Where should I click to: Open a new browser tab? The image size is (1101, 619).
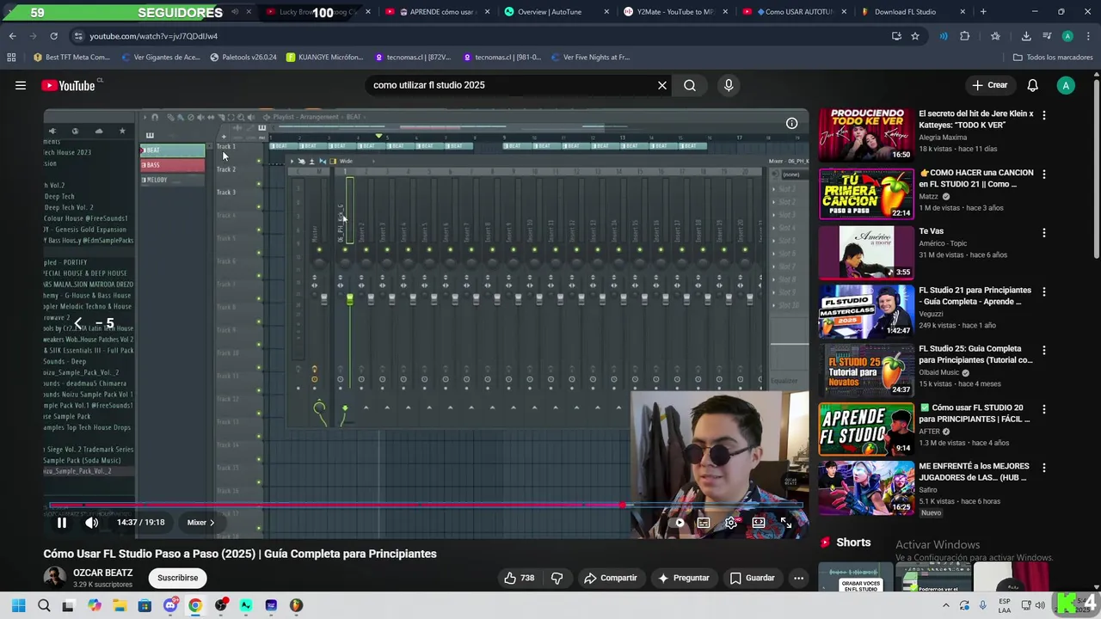[x=983, y=12]
